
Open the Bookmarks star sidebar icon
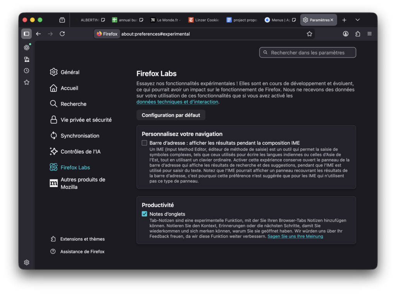(x=26, y=82)
